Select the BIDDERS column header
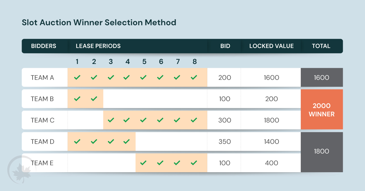Screen dimensions: 365x191 coord(44,46)
